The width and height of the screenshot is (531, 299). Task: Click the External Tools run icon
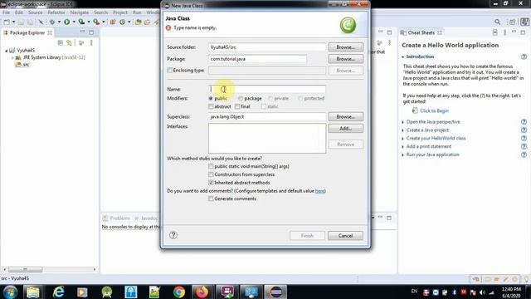coord(96,22)
